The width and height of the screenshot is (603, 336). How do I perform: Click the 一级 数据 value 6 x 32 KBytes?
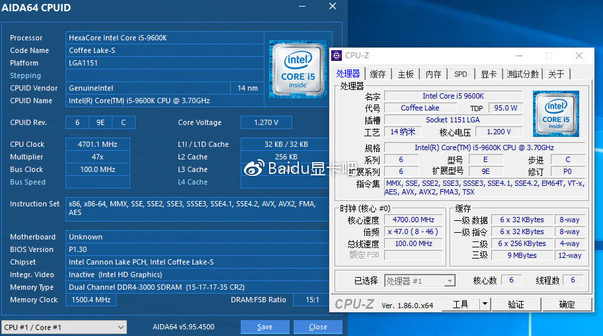pyautogui.click(x=522, y=220)
